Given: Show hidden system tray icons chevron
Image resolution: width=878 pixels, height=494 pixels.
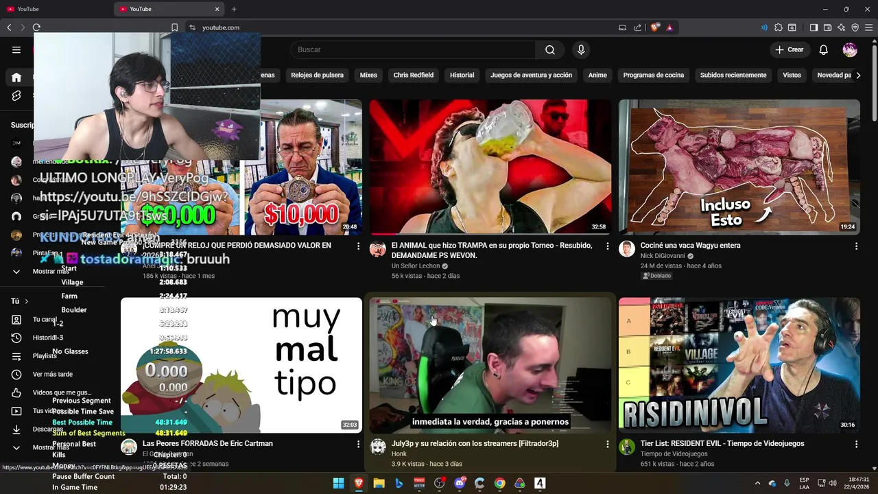Looking at the screenshot, I should 757,483.
